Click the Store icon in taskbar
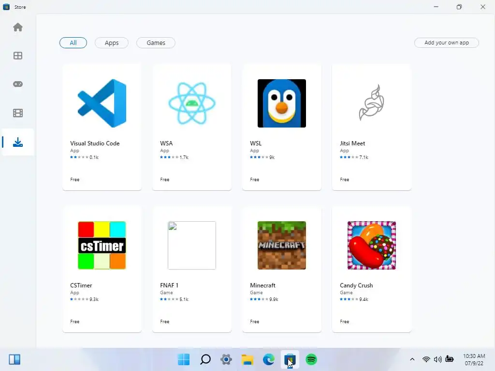This screenshot has height=371, width=495. (290, 359)
